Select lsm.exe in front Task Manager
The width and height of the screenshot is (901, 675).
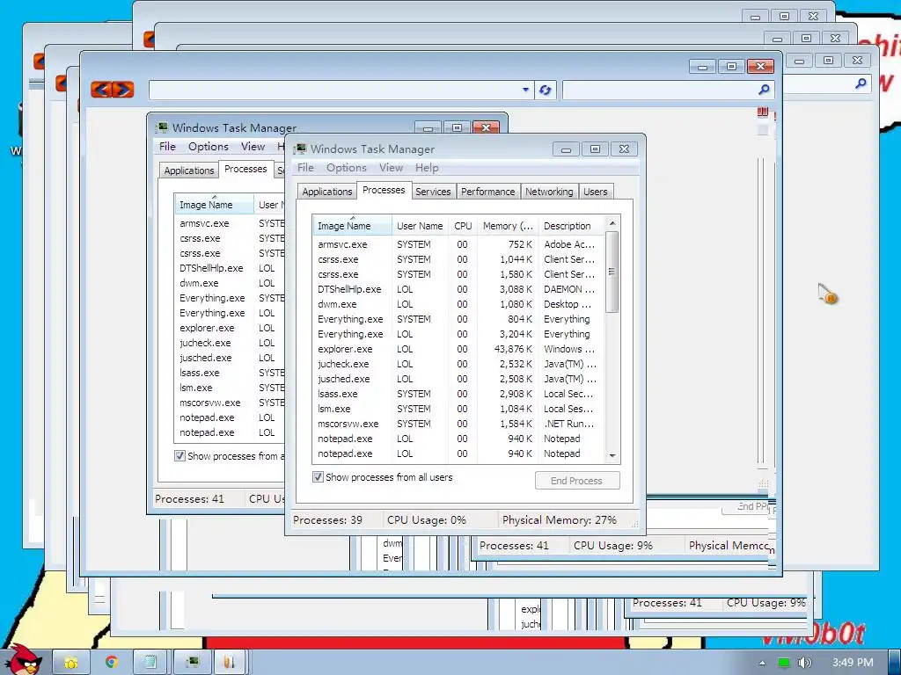tap(458, 409)
